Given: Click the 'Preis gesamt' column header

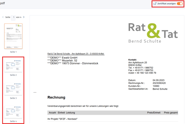Looking at the screenshot, I should point(171,113).
